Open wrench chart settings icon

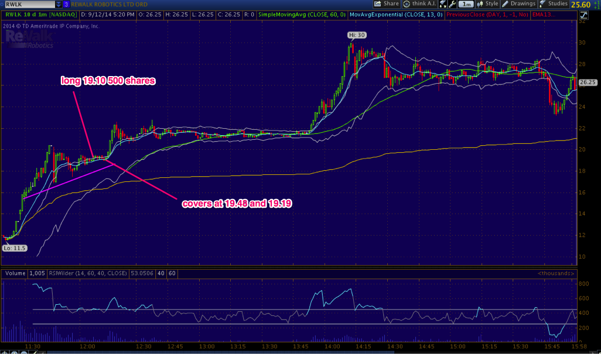pyautogui.click(x=452, y=4)
